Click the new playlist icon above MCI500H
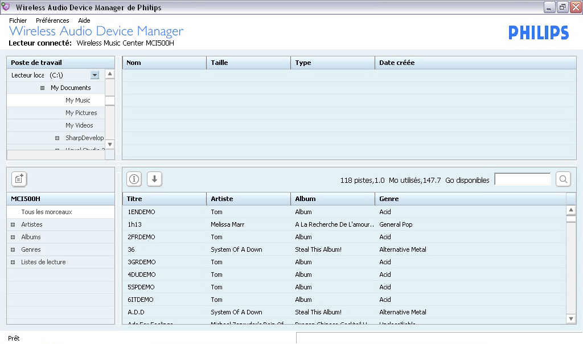 pyautogui.click(x=19, y=179)
